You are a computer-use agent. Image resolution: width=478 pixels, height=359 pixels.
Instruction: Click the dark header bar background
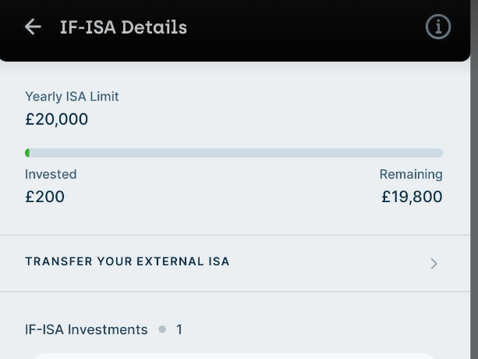tap(296, 27)
